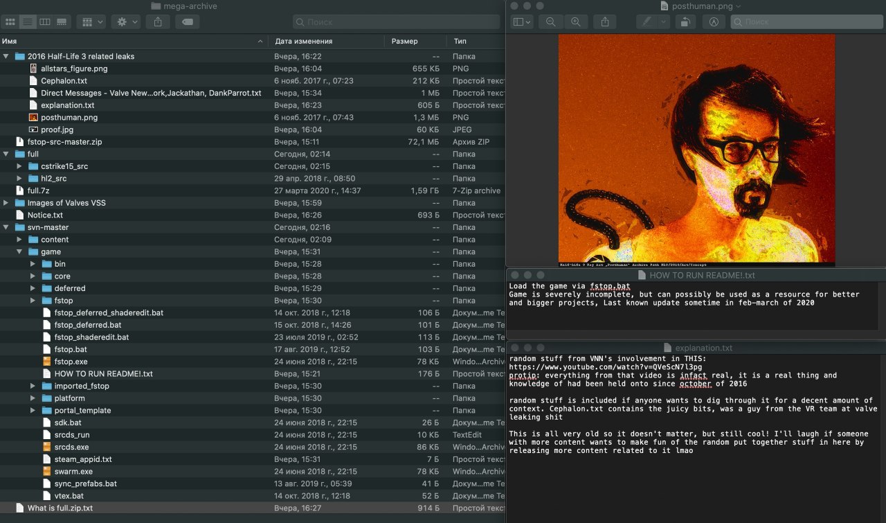Image resolution: width=886 pixels, height=523 pixels.
Task: Open Finder action gear menu
Action: pyautogui.click(x=126, y=22)
